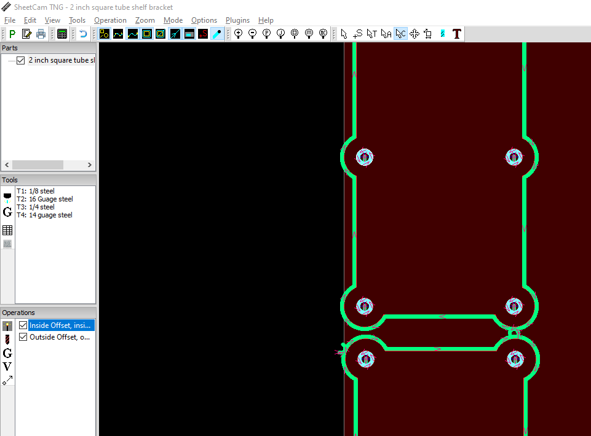Open the calculator toolbar icon
The image size is (591, 436).
pos(62,34)
